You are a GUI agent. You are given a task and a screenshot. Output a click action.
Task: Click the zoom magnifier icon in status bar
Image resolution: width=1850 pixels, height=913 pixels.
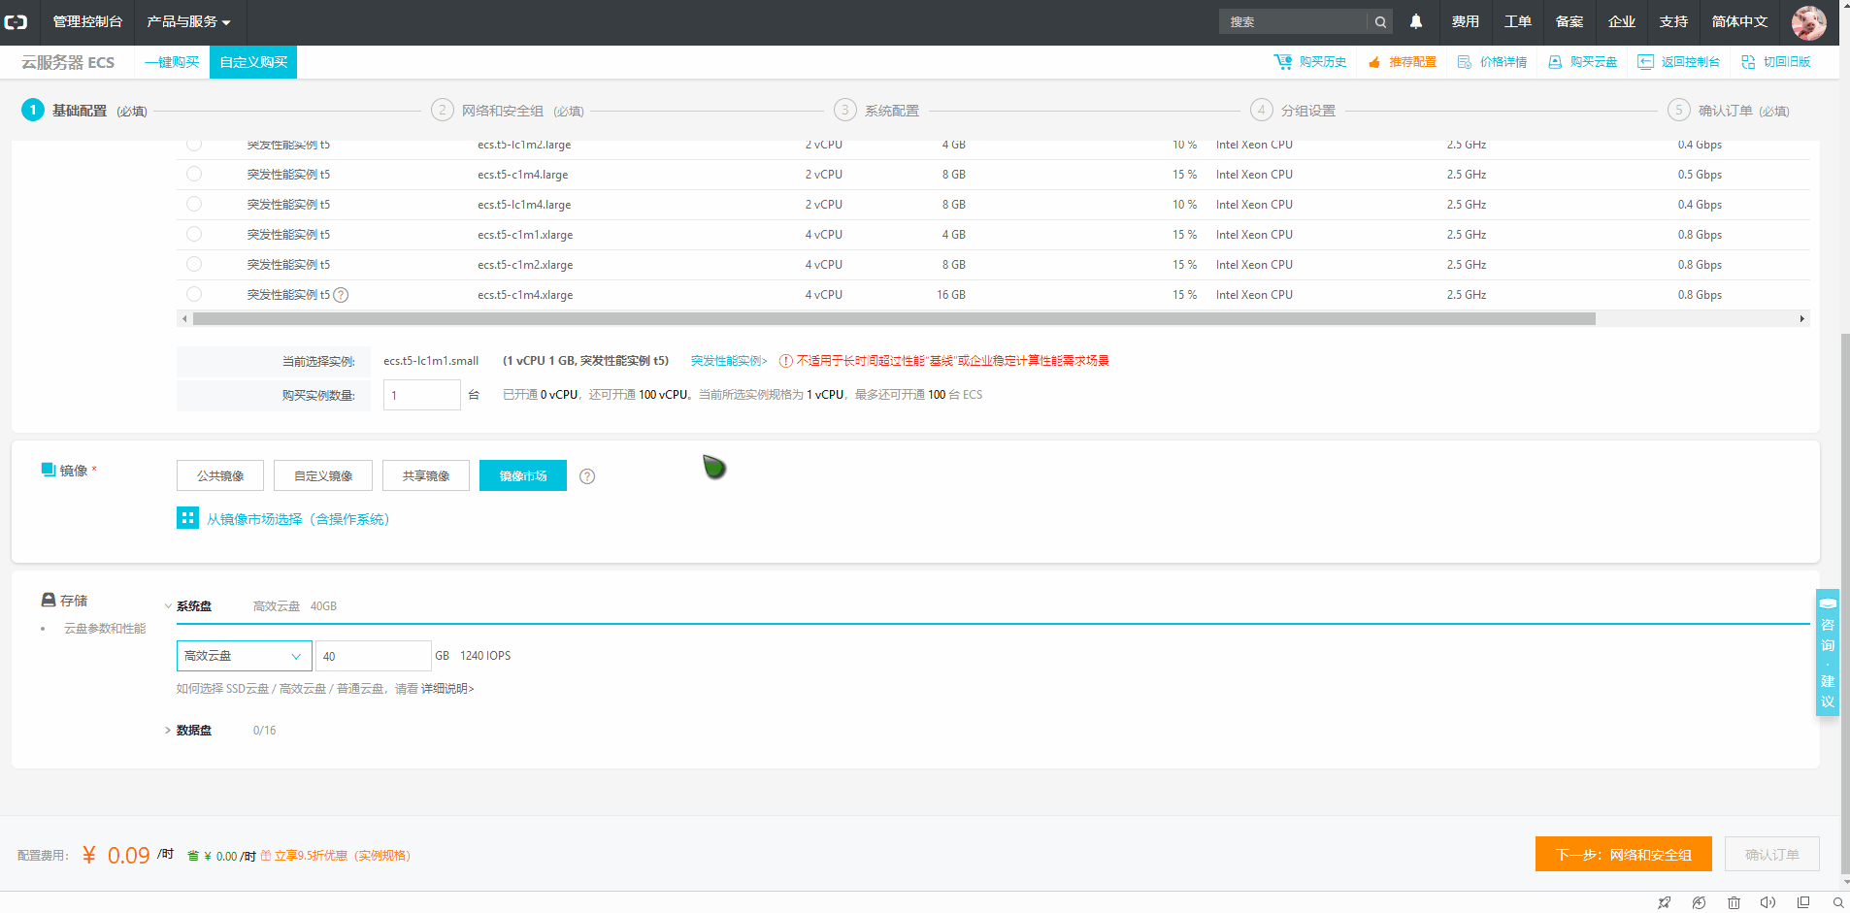[x=1837, y=902]
